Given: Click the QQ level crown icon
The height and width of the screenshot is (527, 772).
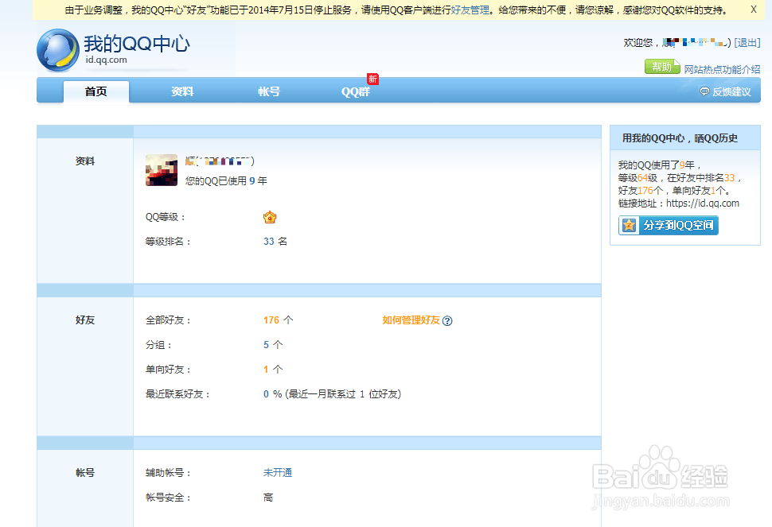Looking at the screenshot, I should [270, 217].
